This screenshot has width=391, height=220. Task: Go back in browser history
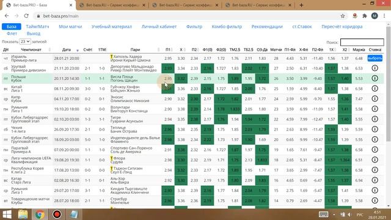[x=7, y=16]
